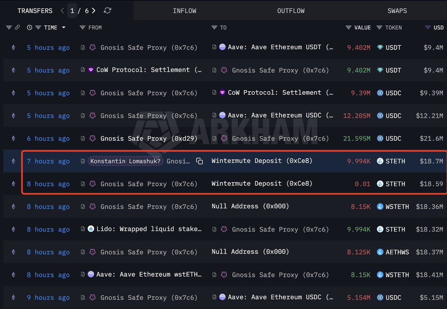Viewport: 447px width, 309px height.
Task: Click the page number 1 field
Action: pos(72,10)
